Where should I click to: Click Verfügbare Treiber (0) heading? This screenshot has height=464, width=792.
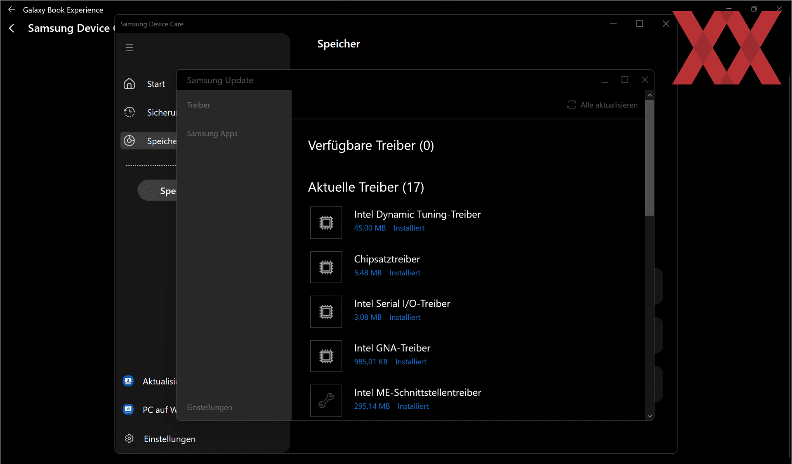click(x=371, y=145)
